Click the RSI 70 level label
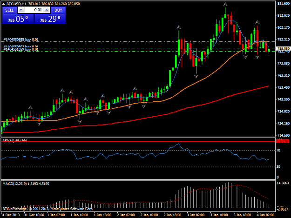This screenshot has height=218, width=291. click(x=278, y=151)
